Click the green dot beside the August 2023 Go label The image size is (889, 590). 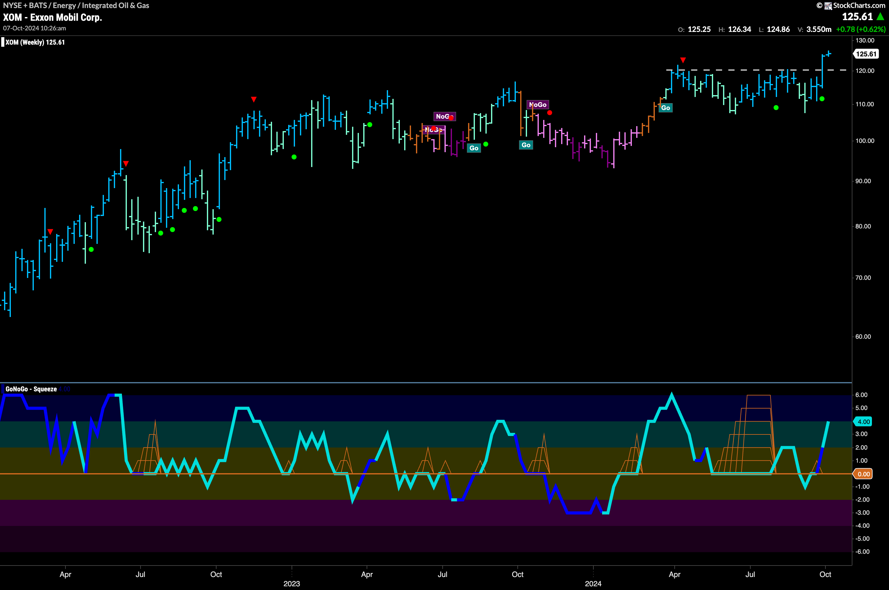(486, 144)
